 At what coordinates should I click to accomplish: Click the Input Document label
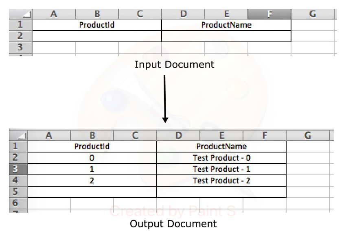pos(174,64)
